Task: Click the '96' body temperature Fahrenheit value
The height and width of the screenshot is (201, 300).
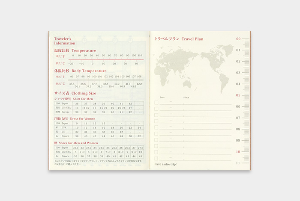Action: pos(72,77)
